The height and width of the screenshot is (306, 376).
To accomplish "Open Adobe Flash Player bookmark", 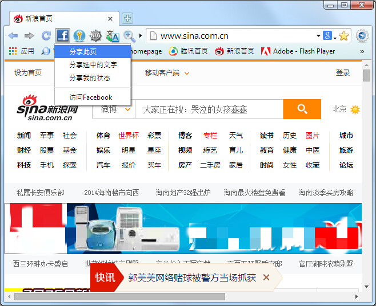I will (x=298, y=51).
